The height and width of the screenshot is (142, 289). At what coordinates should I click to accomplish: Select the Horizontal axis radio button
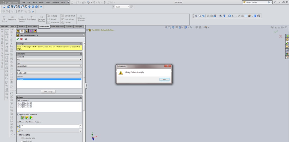click(x=22, y=138)
